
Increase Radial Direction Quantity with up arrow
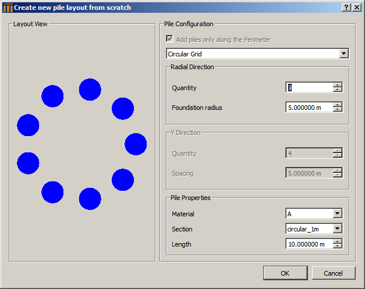tap(338, 85)
